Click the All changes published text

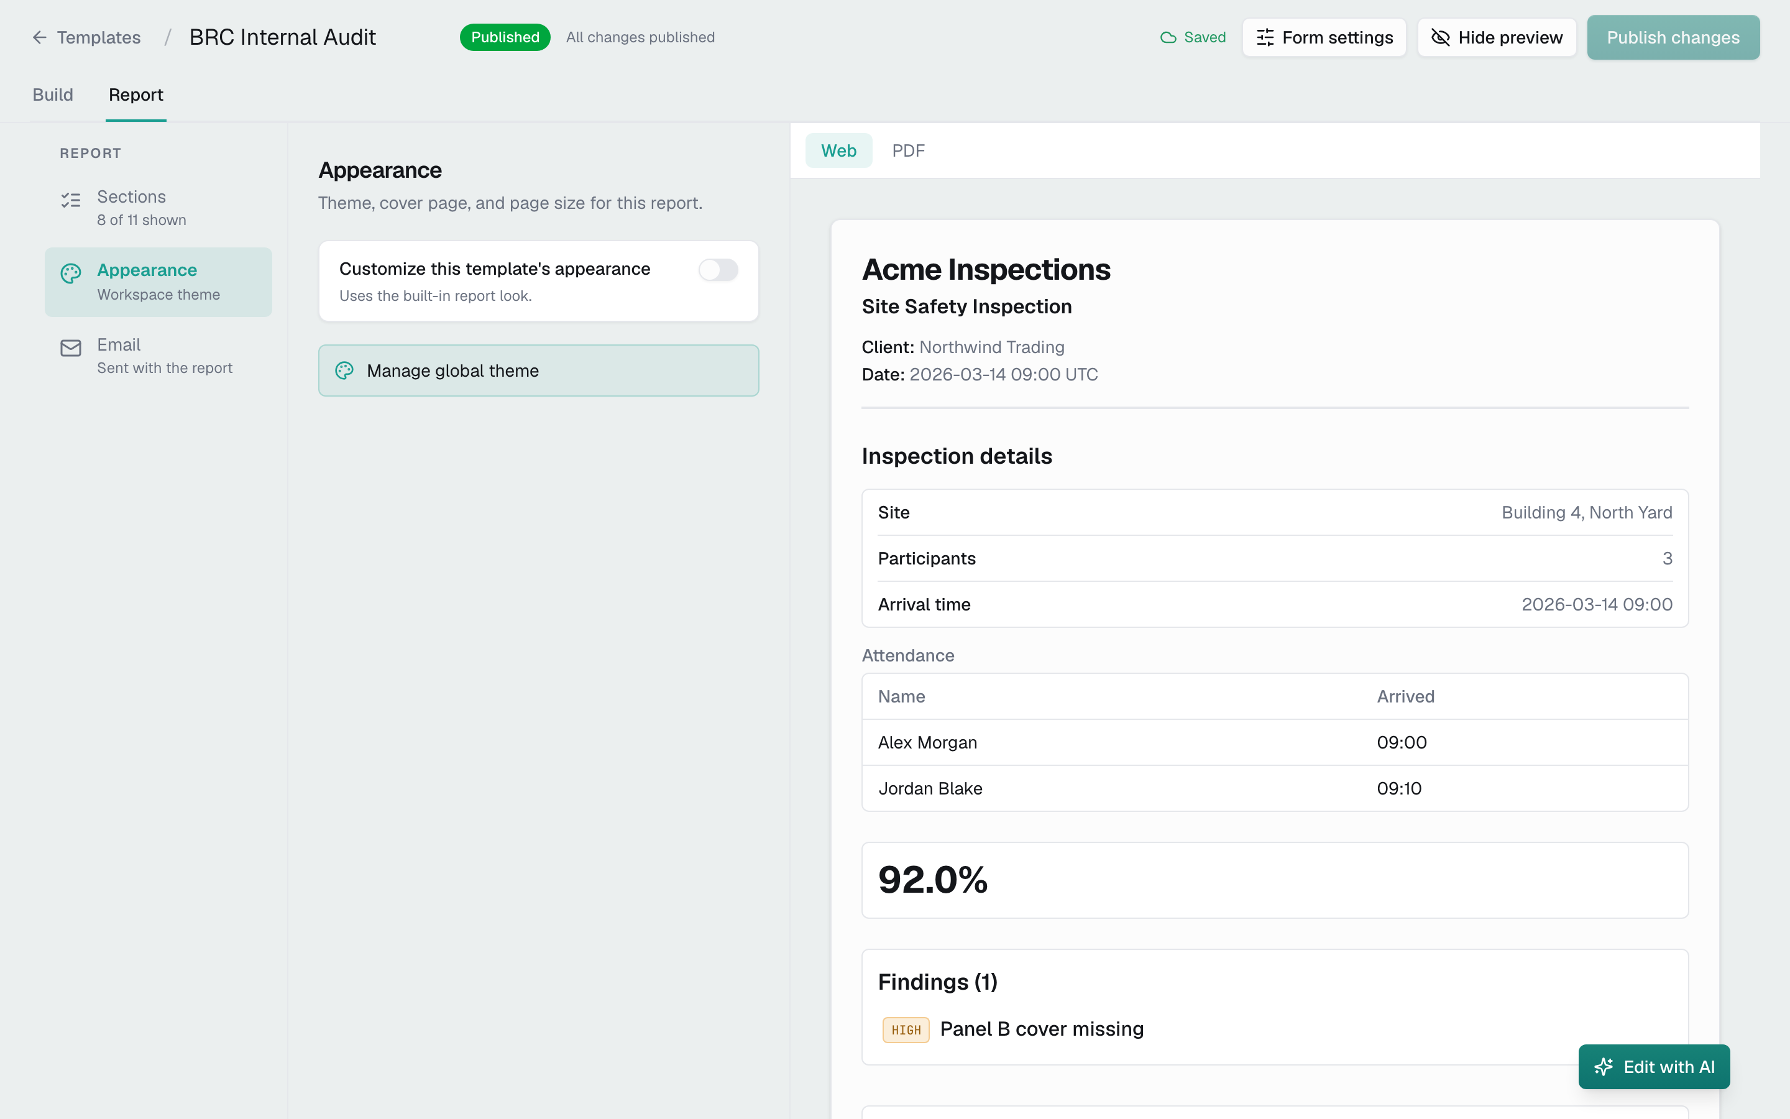[641, 37]
